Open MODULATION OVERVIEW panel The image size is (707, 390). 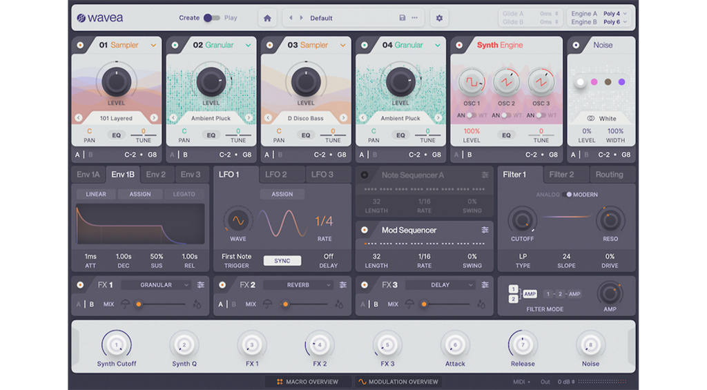(x=398, y=382)
